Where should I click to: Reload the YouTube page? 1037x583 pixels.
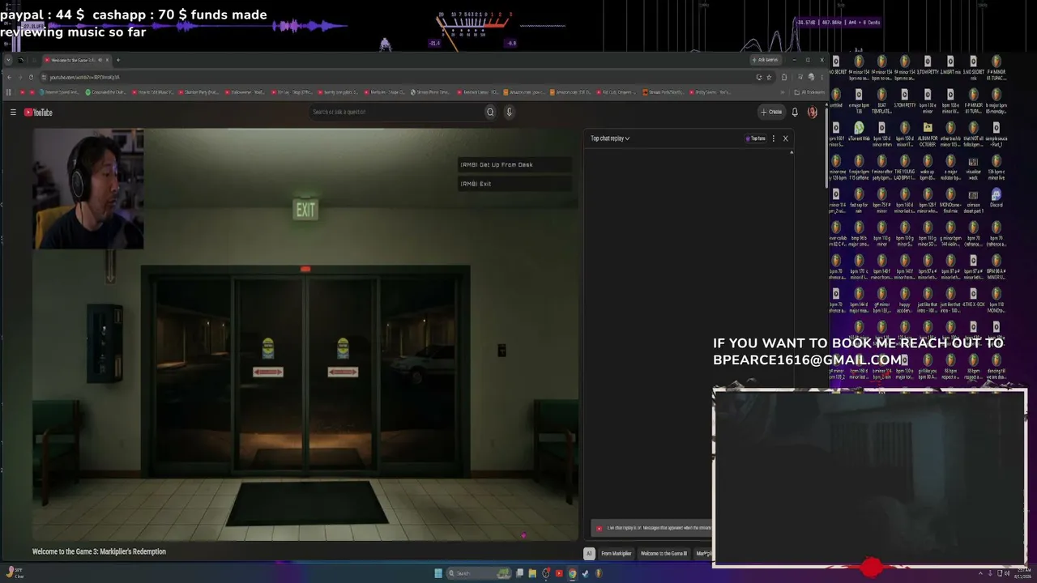(x=31, y=77)
